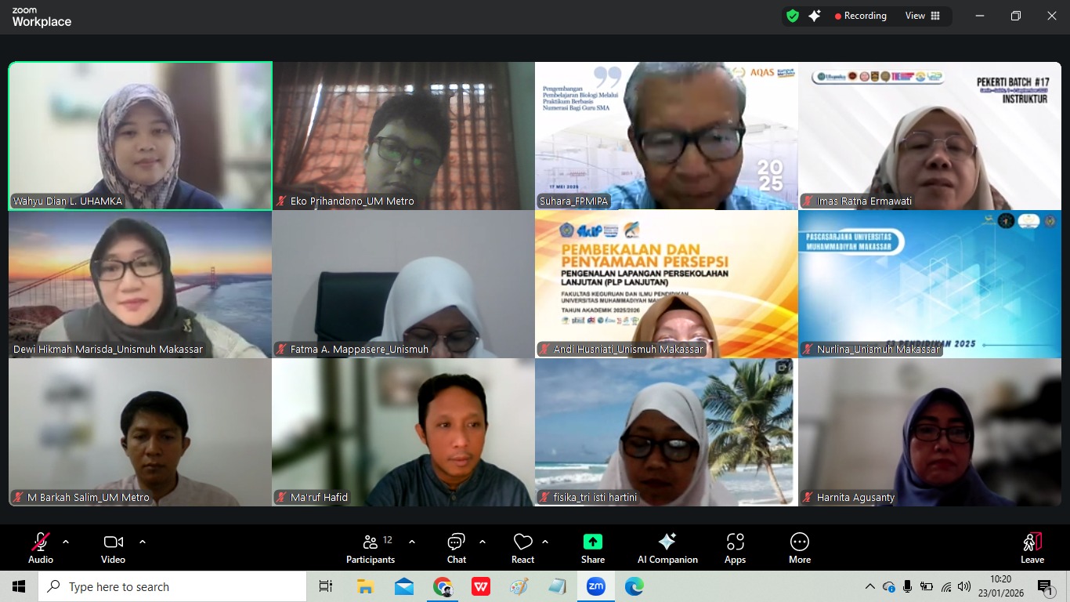Open Microsoft Edge from the taskbar
This screenshot has height=602, width=1070.
tap(634, 586)
